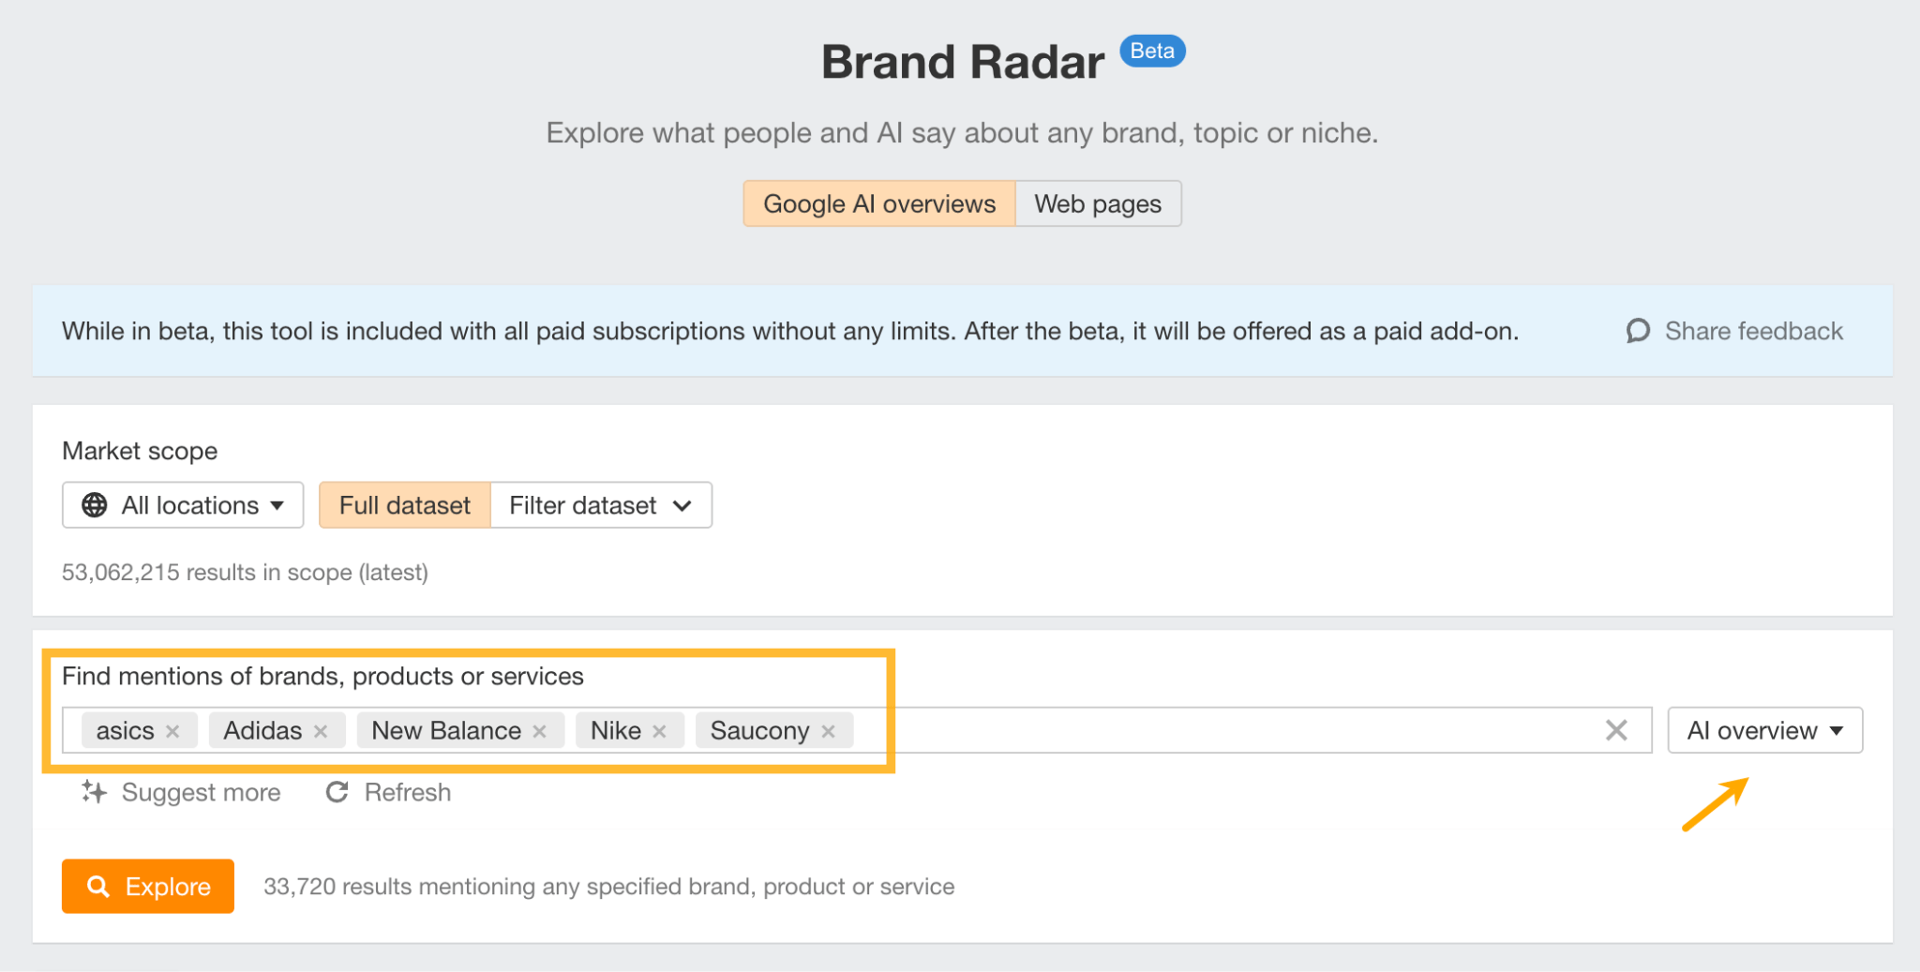This screenshot has height=972, width=1920.
Task: Select the Full dataset option
Action: [x=404, y=505]
